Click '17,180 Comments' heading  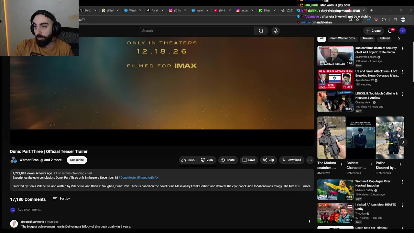pyautogui.click(x=28, y=199)
